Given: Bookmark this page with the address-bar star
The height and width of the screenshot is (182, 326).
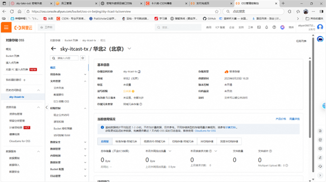Looking at the screenshot, I should (x=217, y=12).
